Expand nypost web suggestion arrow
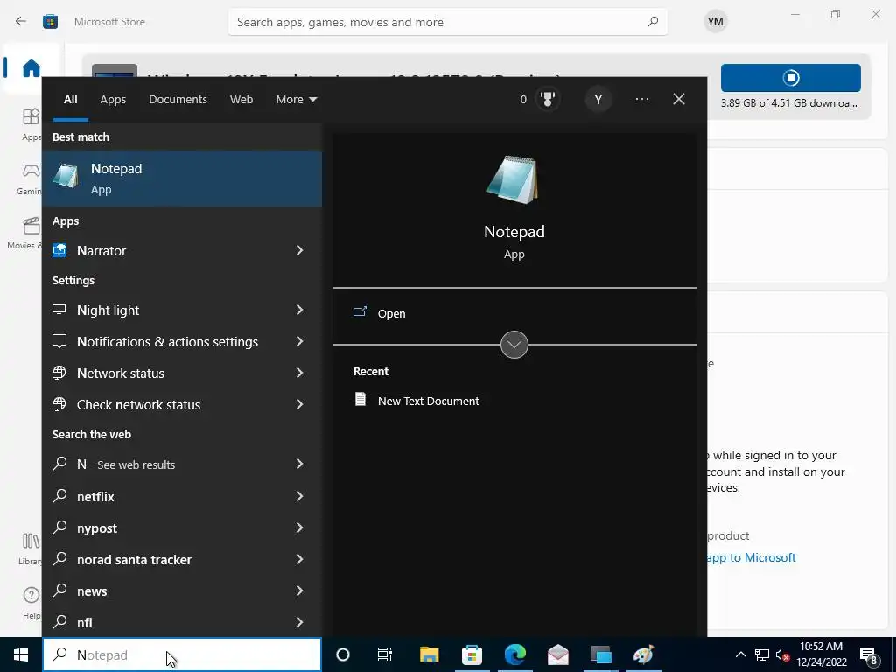The image size is (896, 672). (x=299, y=528)
